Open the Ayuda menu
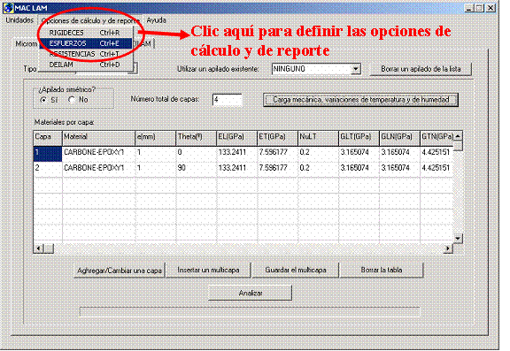 click(x=156, y=20)
